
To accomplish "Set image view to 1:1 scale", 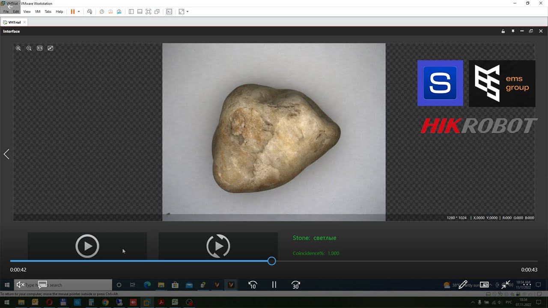I will click(40, 48).
